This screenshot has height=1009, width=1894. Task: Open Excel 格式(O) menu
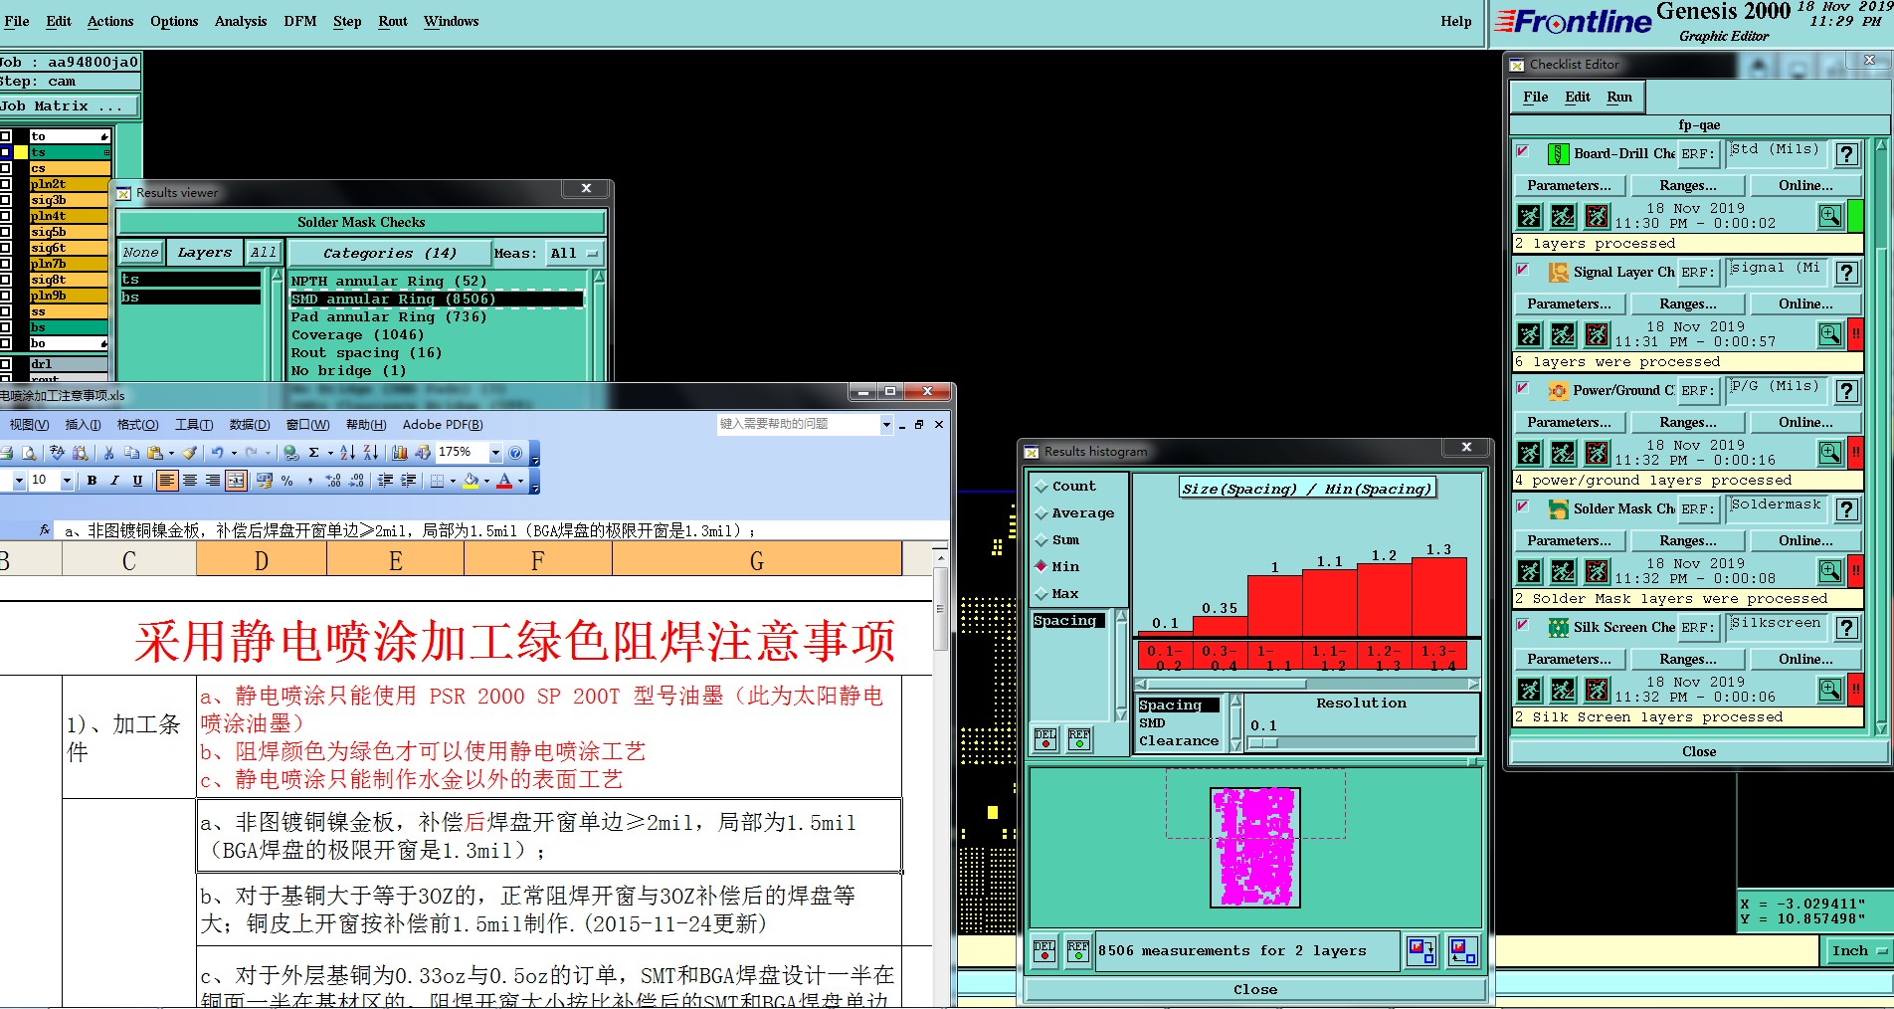point(137,425)
